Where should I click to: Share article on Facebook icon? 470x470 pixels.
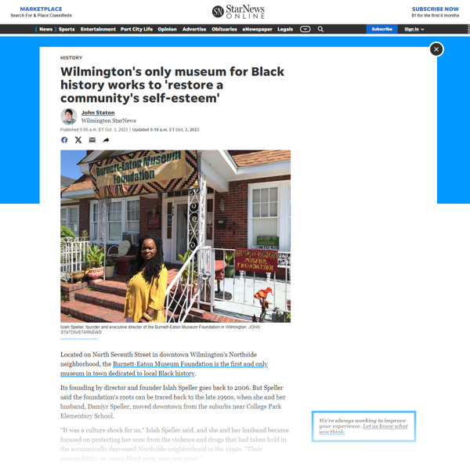pyautogui.click(x=64, y=140)
